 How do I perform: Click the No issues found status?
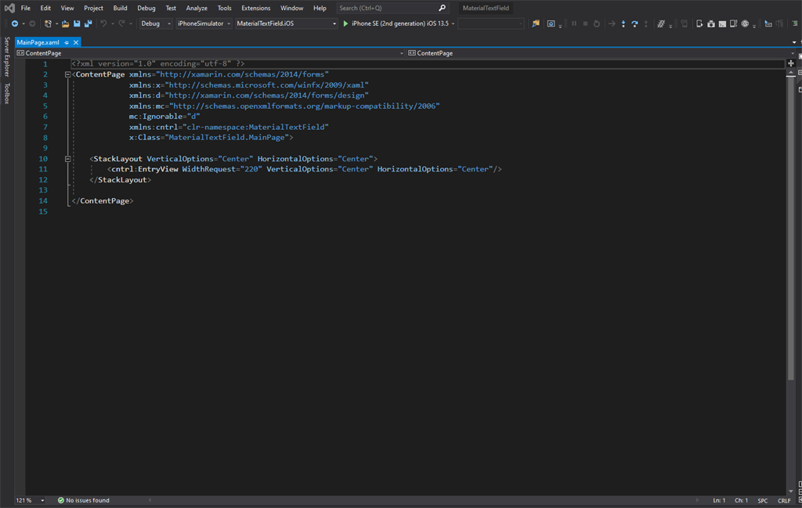[87, 500]
